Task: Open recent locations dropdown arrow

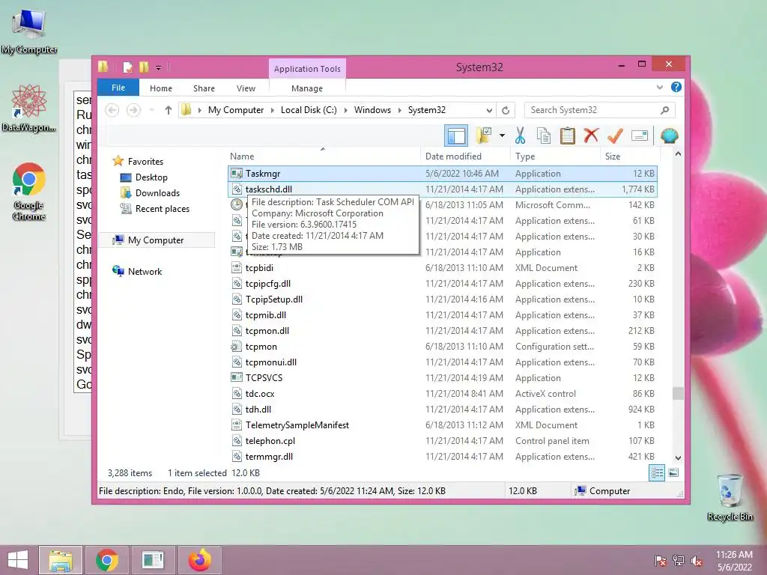Action: tap(151, 110)
